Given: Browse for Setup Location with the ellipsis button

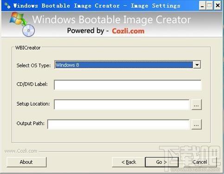Looking at the screenshot, I should pos(196,105).
